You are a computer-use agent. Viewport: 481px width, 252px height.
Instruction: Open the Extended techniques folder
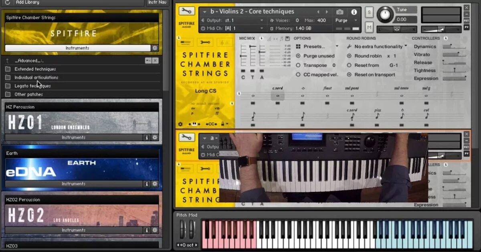[35, 69]
